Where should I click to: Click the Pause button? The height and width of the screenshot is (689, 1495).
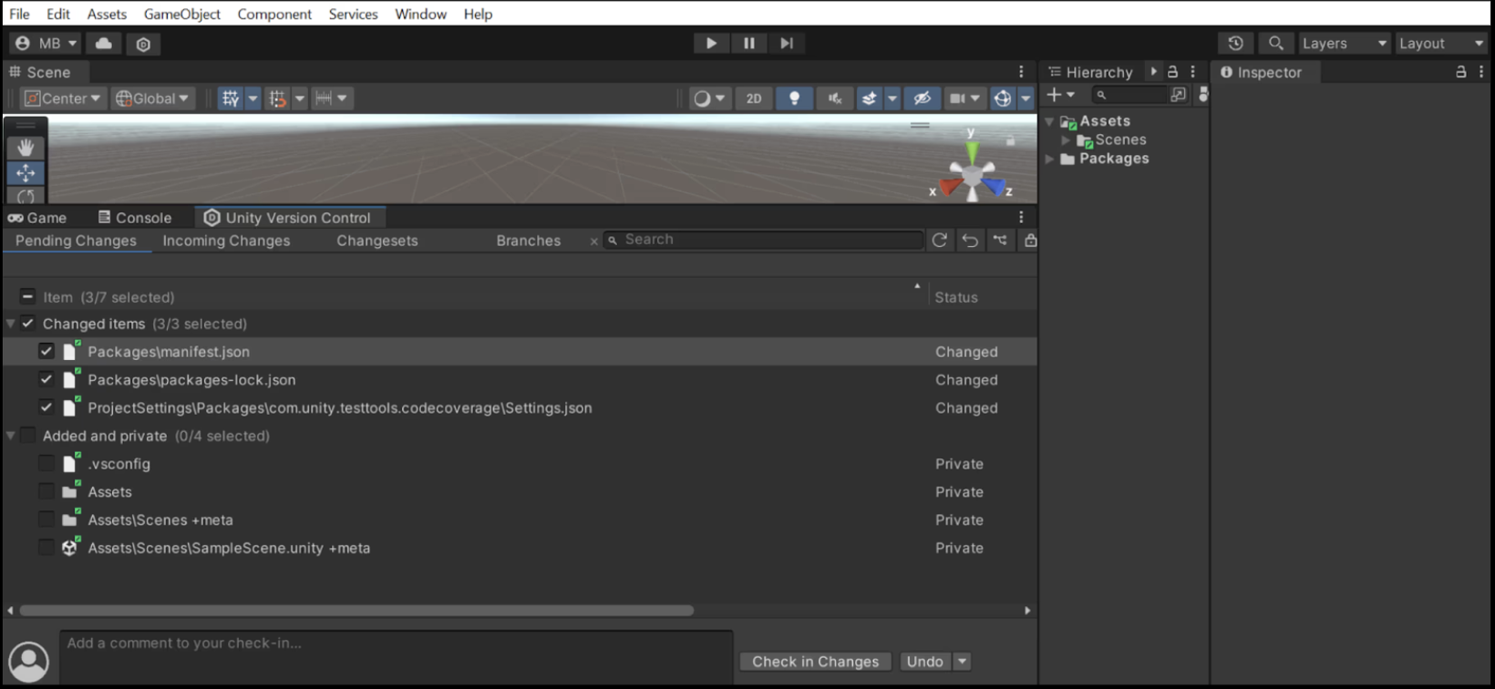[x=748, y=43]
